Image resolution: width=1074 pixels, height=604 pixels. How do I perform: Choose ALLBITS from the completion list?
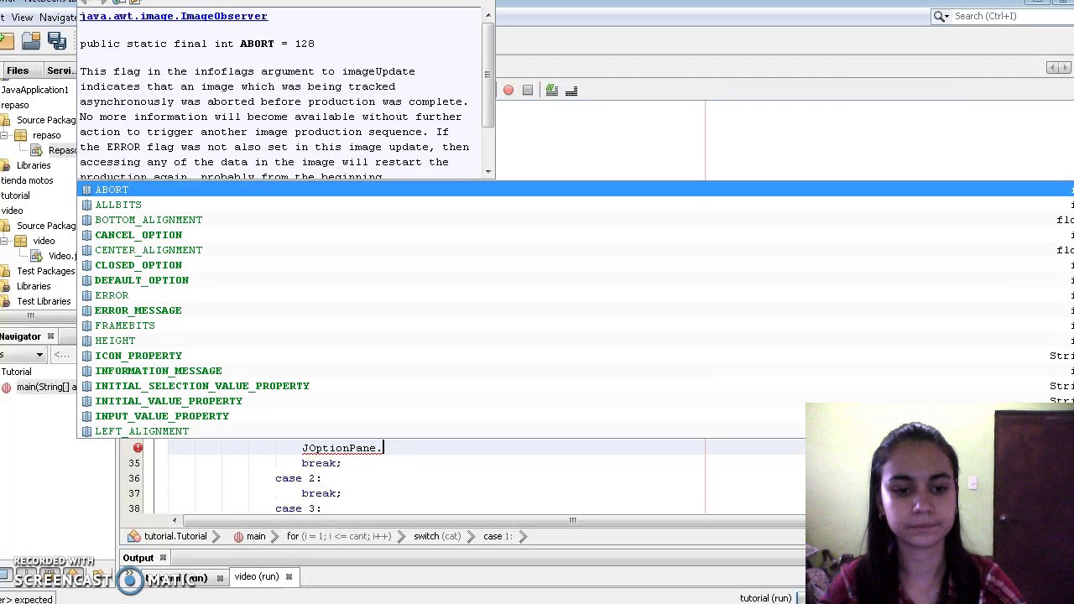tap(575, 205)
